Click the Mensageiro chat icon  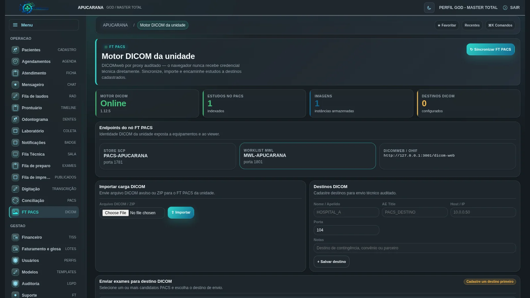(15, 84)
